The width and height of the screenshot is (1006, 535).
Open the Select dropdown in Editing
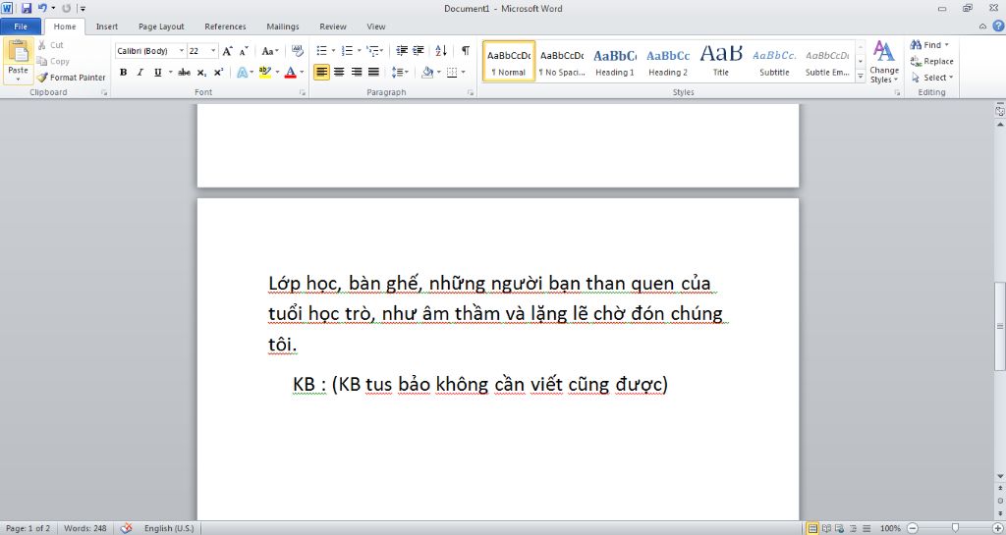click(931, 78)
